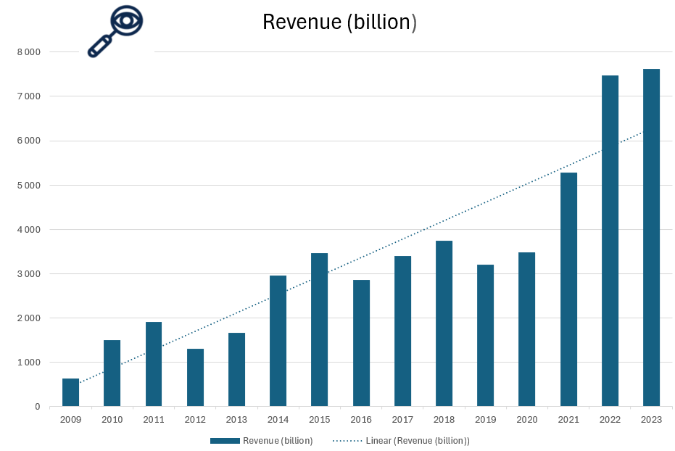Select the 2019 revenue bar
675x451 pixels.
pos(485,335)
